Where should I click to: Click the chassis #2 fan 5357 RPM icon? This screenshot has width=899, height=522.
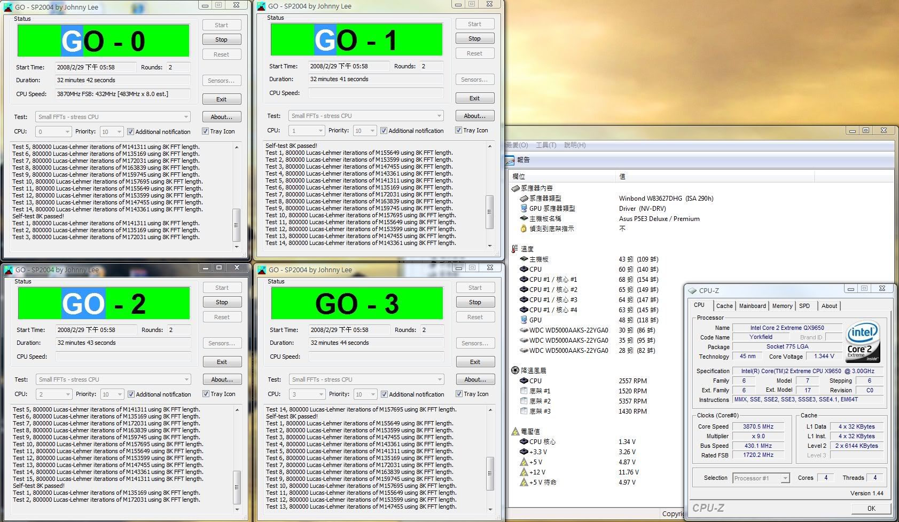click(x=524, y=401)
